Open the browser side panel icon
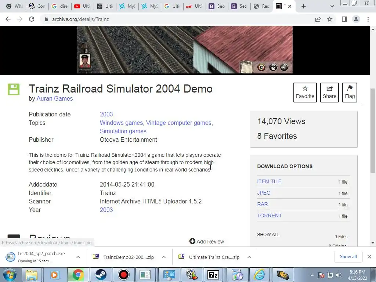376x282 pixels. pos(344,19)
